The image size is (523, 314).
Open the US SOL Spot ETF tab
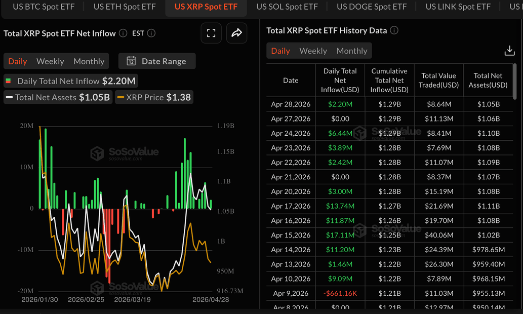coord(287,7)
